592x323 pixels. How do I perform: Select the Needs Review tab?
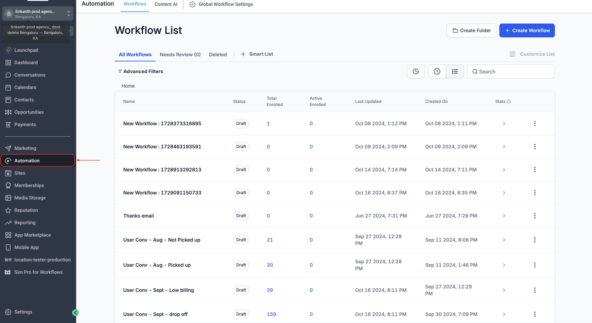click(180, 55)
